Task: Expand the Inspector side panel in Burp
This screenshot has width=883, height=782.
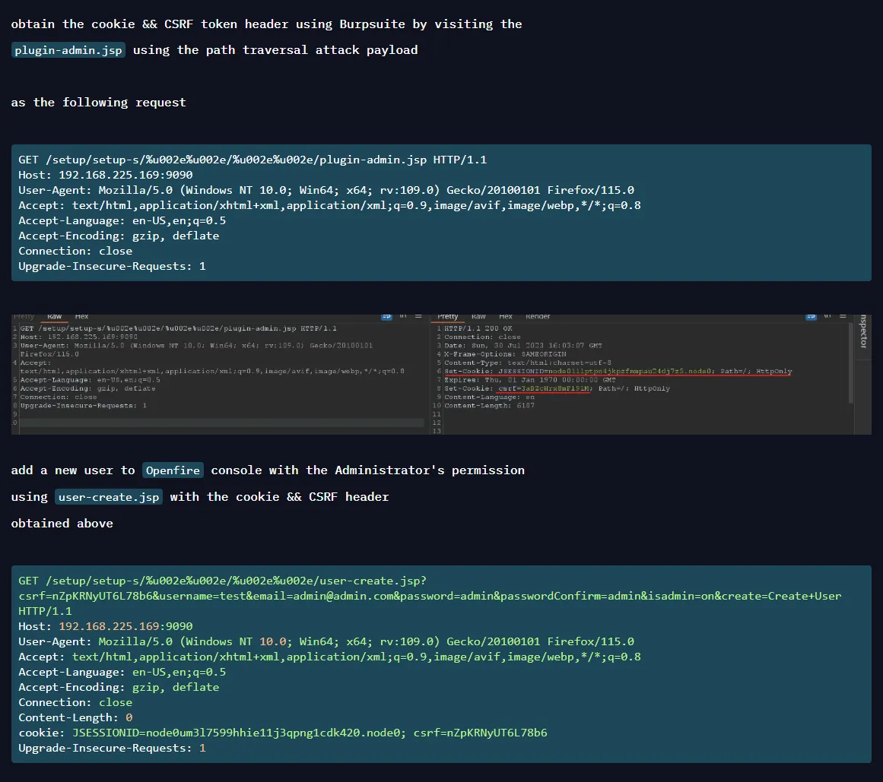Action: coord(862,331)
